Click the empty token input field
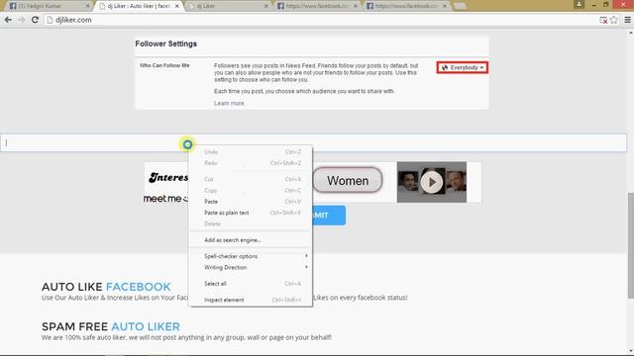This screenshot has height=356, width=634. pos(313,142)
